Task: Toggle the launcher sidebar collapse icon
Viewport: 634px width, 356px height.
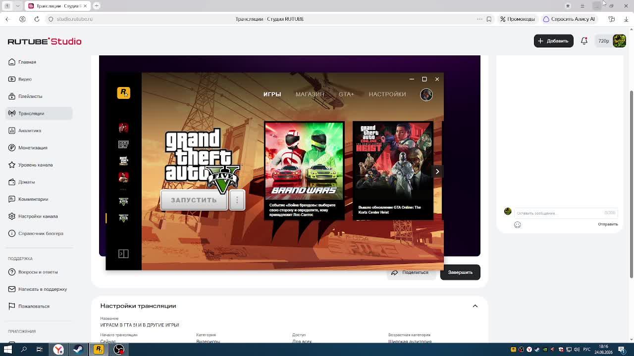Action: (123, 254)
